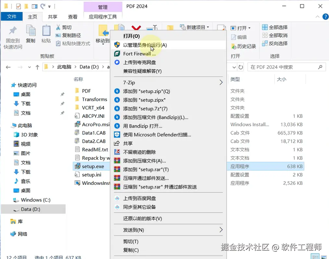This screenshot has width=329, height=259.
Task: Add to "setup.zipx" entry
Action: coord(168,100)
